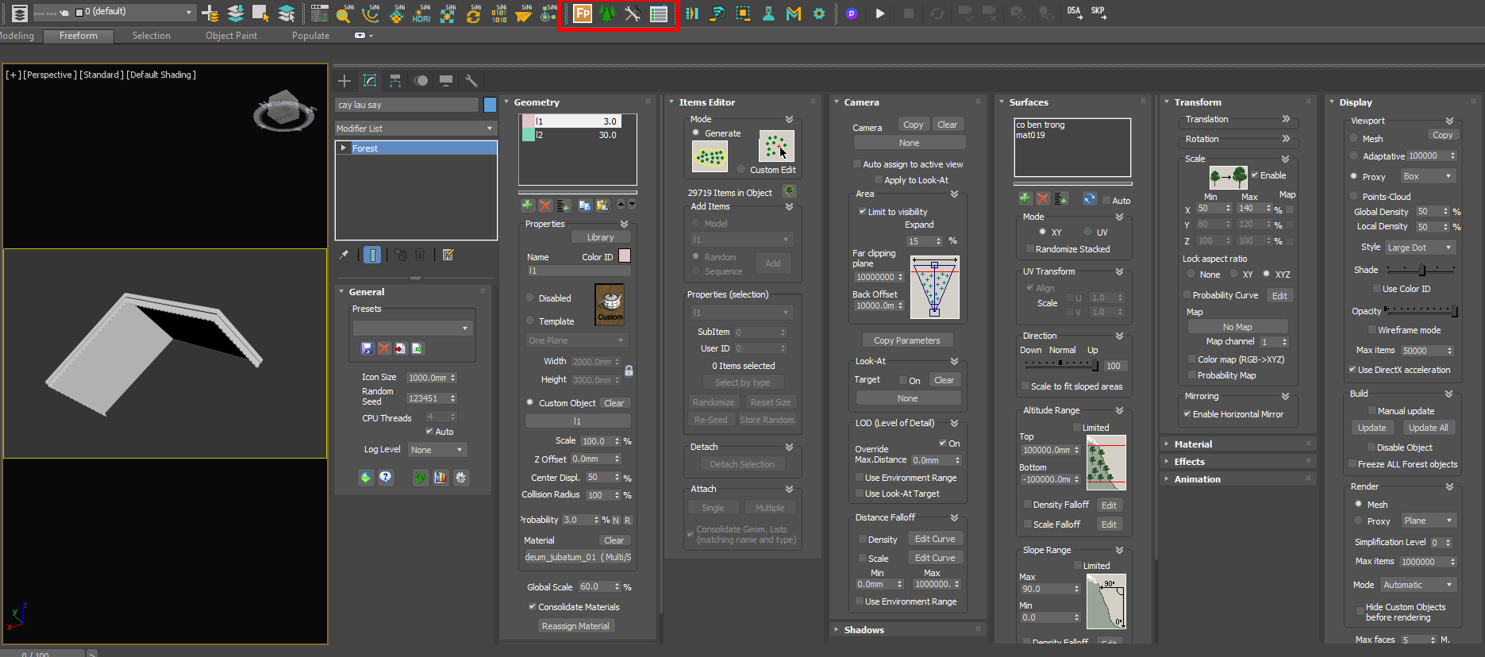Image resolution: width=1485 pixels, height=657 pixels.
Task: Select the Disabled radio button
Action: coord(530,298)
